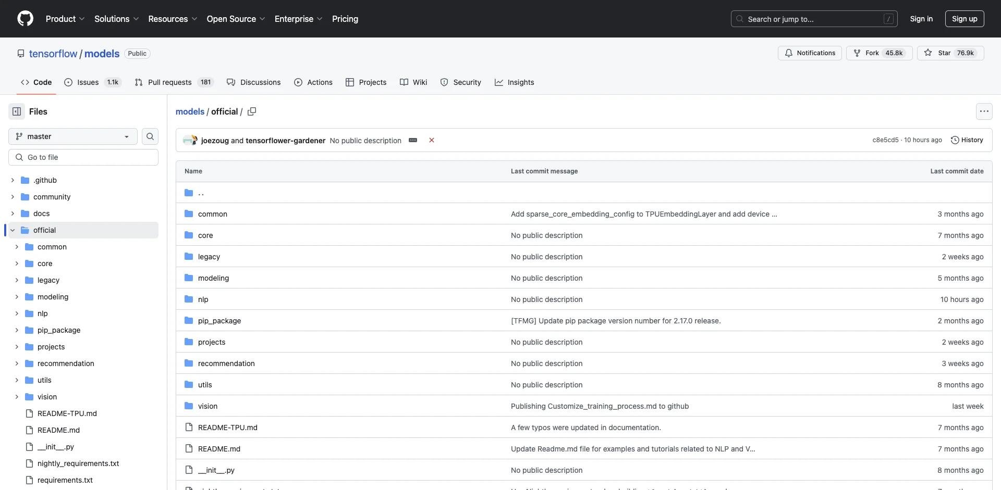
Task: Open the History of commits
Action: pyautogui.click(x=967, y=140)
